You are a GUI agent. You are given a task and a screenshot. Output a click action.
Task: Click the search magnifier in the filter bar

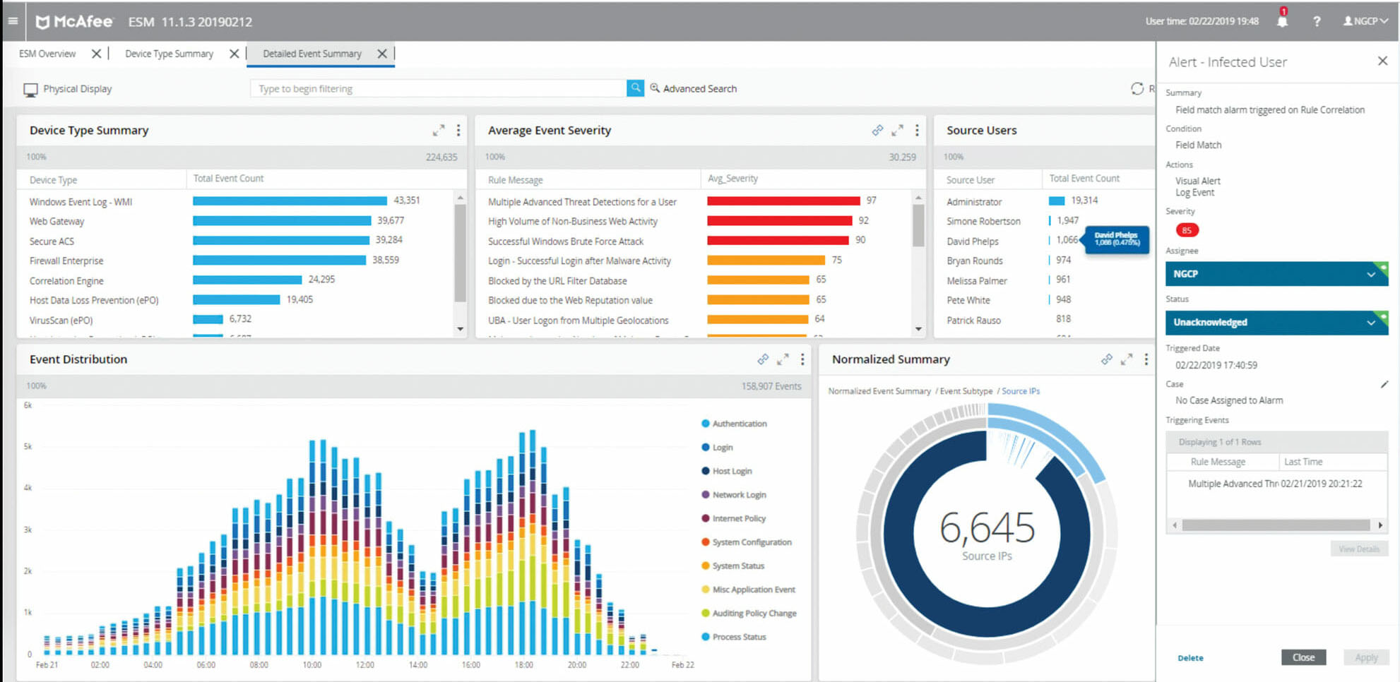[635, 88]
